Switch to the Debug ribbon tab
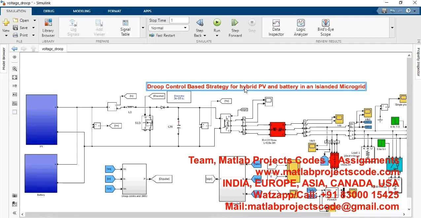Image resolution: width=421 pixels, height=218 pixels. tap(49, 11)
